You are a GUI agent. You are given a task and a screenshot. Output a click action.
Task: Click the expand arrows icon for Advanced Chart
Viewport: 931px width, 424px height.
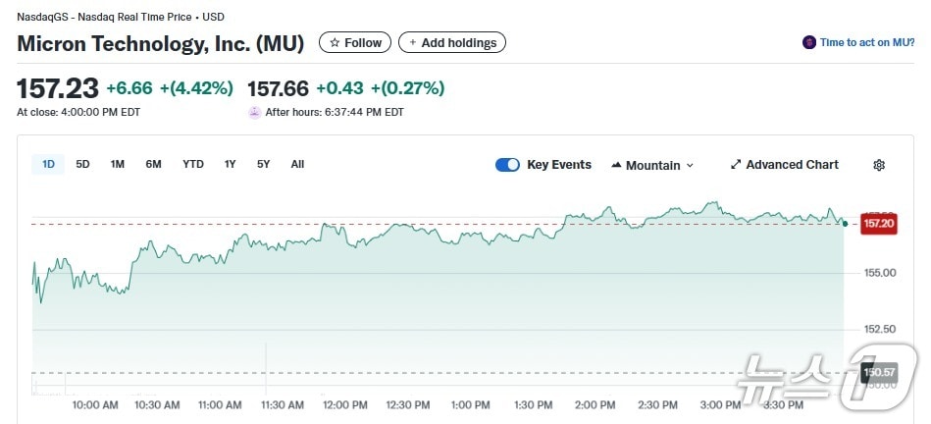pos(736,165)
